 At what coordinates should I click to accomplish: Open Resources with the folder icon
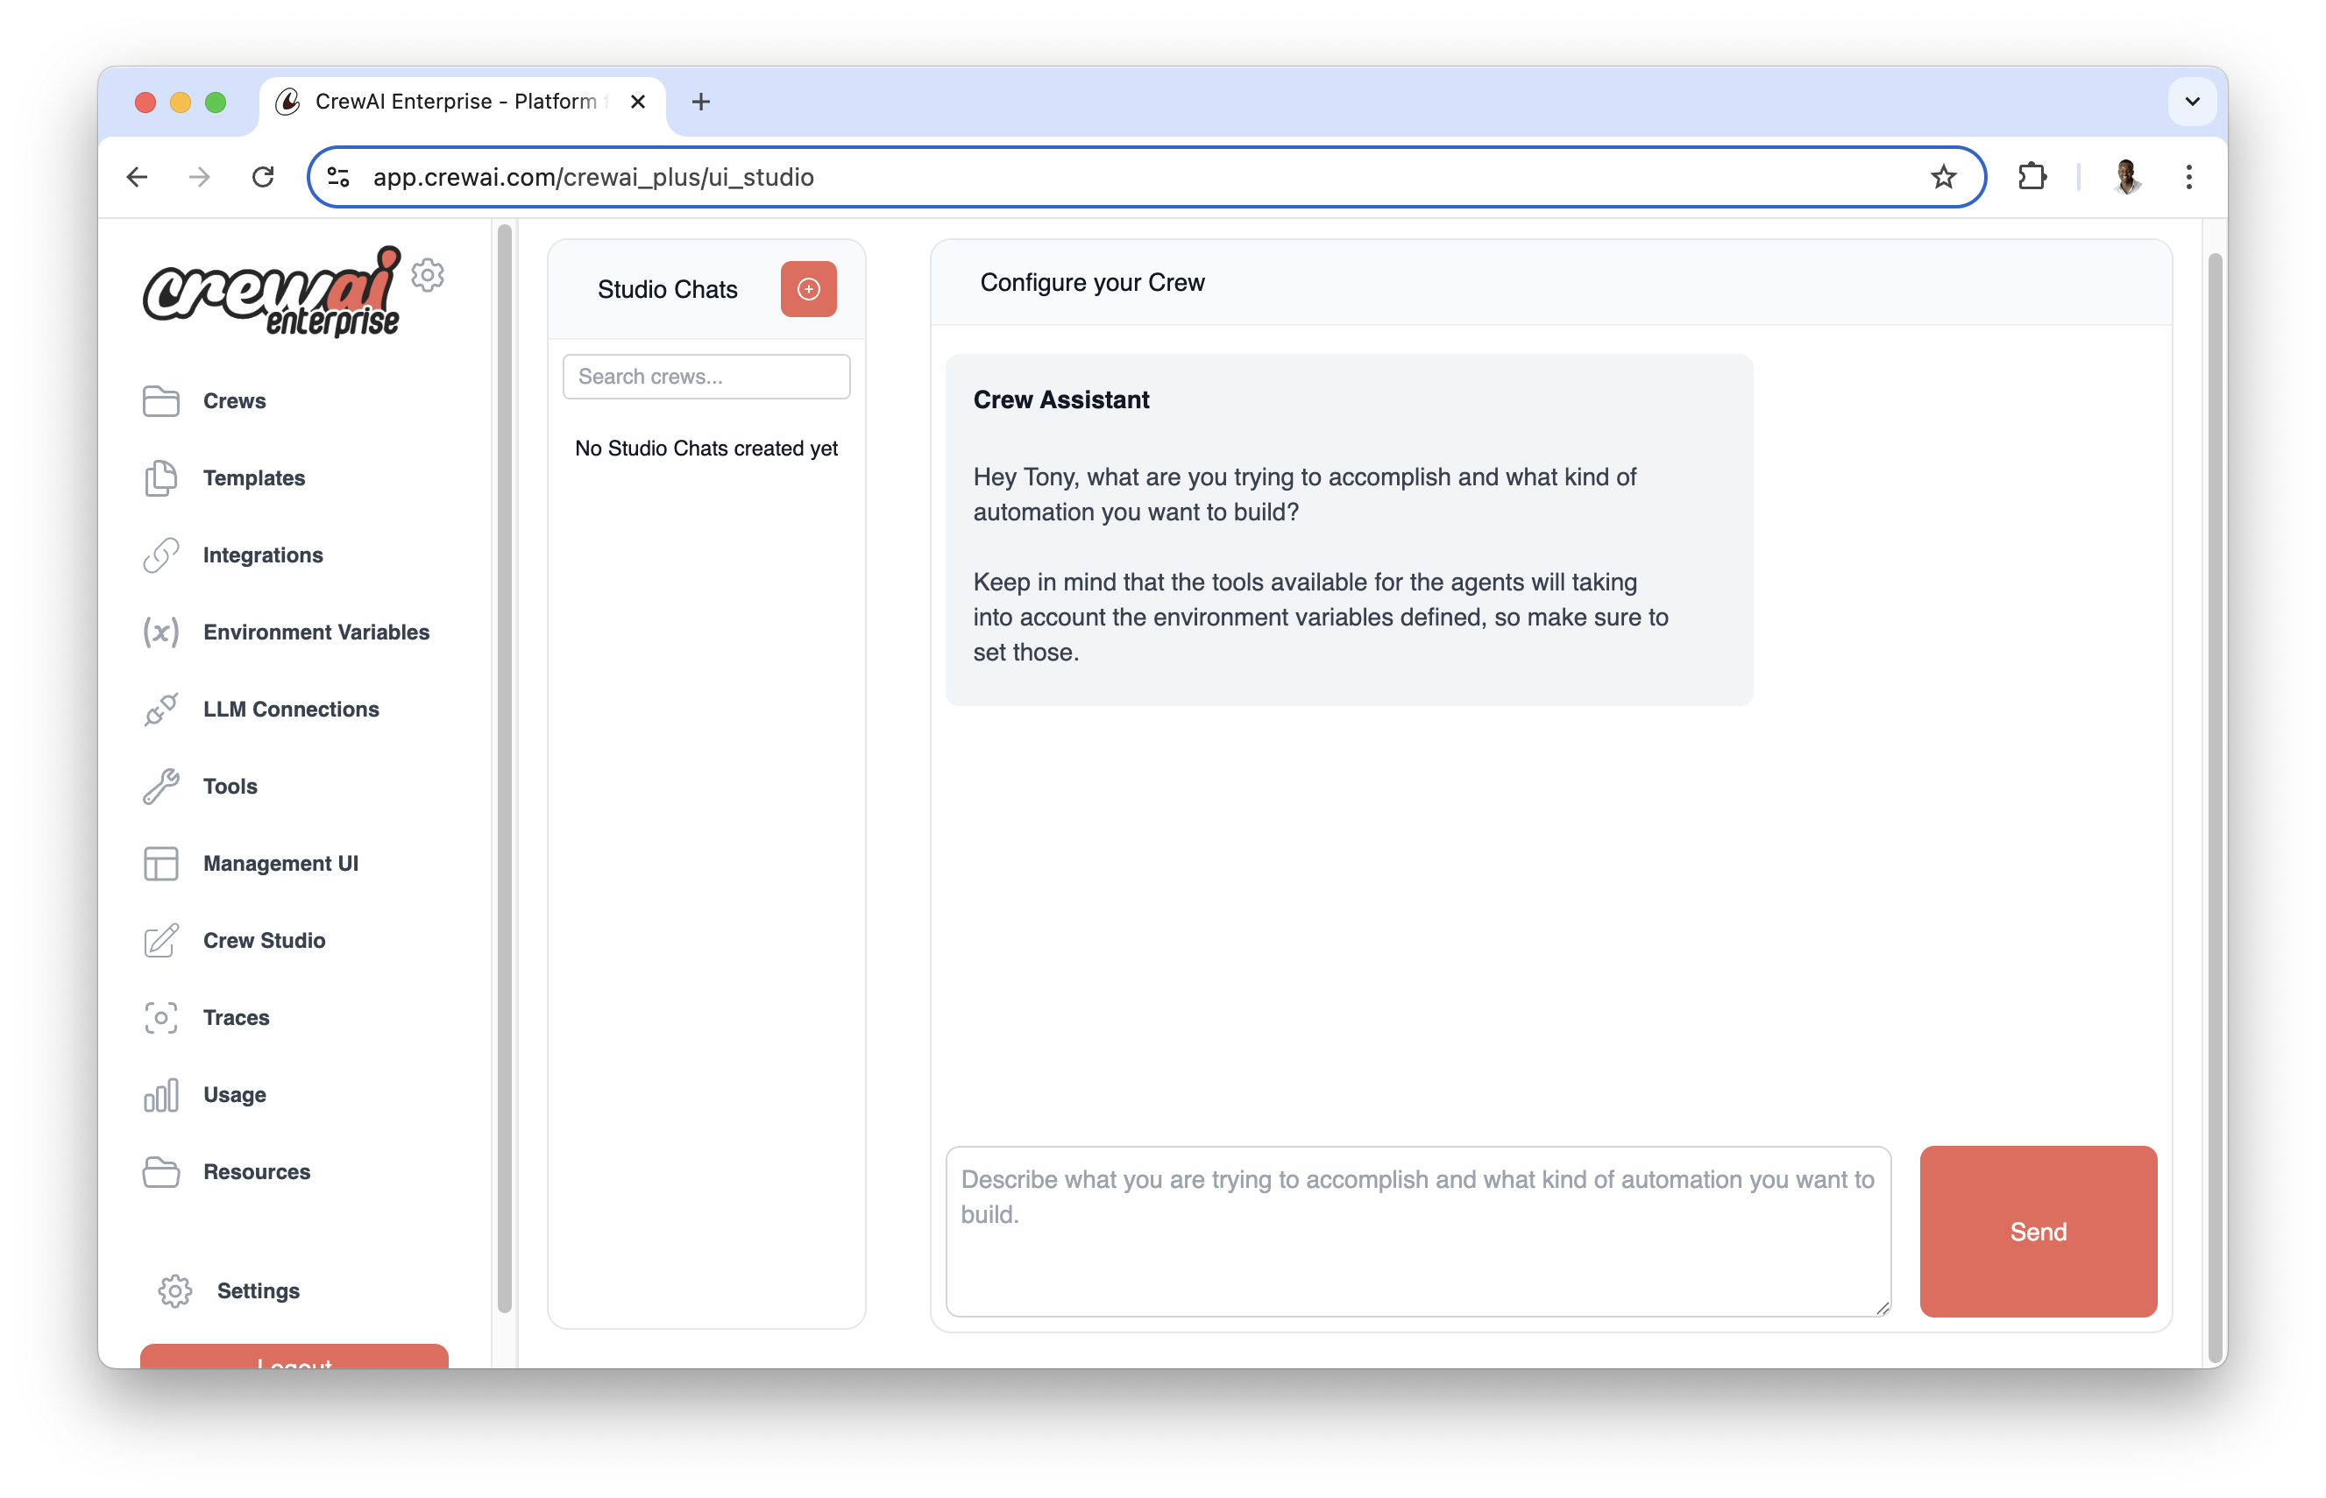click(161, 1172)
